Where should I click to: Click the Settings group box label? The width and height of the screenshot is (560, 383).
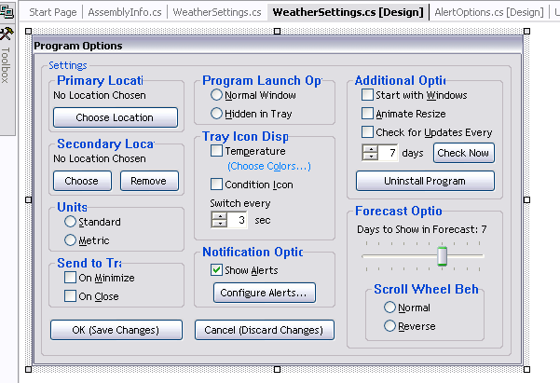click(68, 65)
